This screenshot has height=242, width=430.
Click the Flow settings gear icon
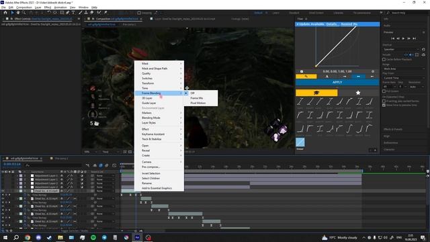(x=373, y=71)
